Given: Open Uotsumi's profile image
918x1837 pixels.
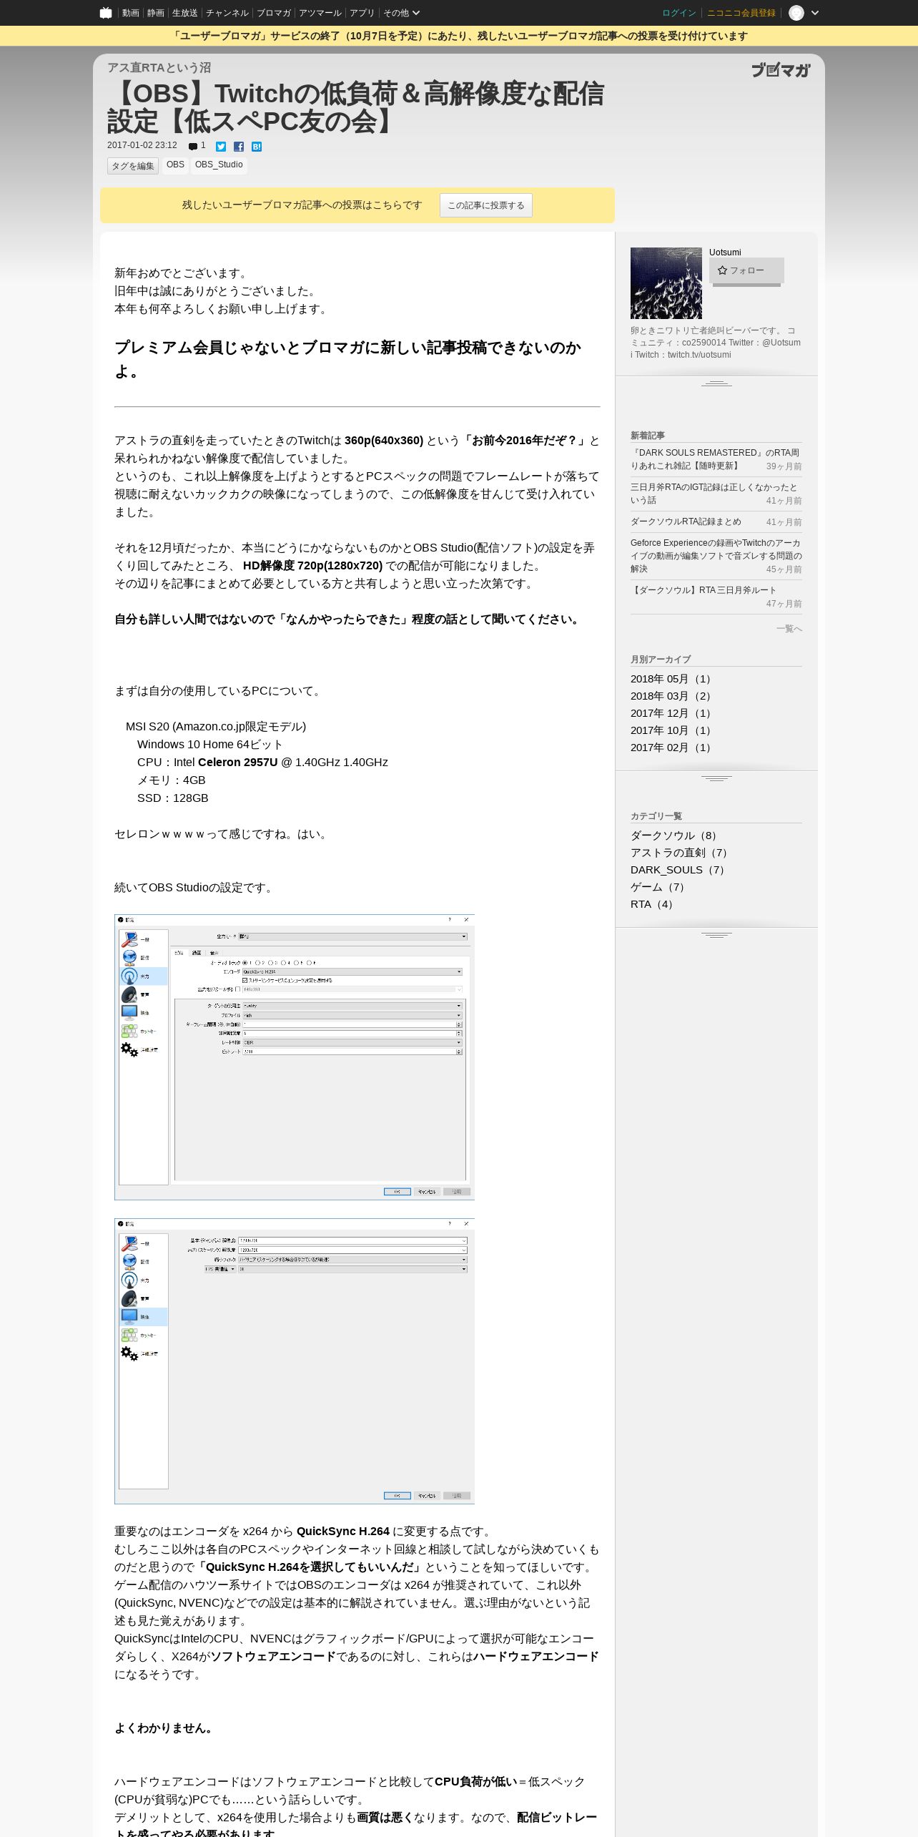Looking at the screenshot, I should tap(666, 283).
